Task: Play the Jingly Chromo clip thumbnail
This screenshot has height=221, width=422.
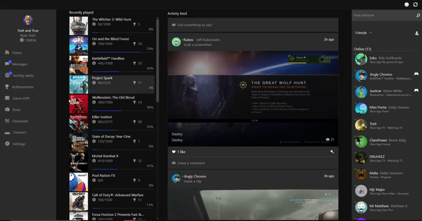Action: point(253,204)
